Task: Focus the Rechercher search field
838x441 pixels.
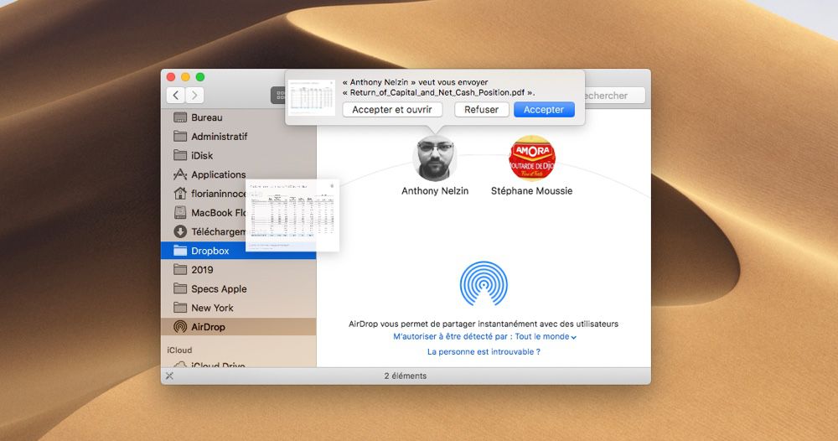Action: pyautogui.click(x=614, y=96)
